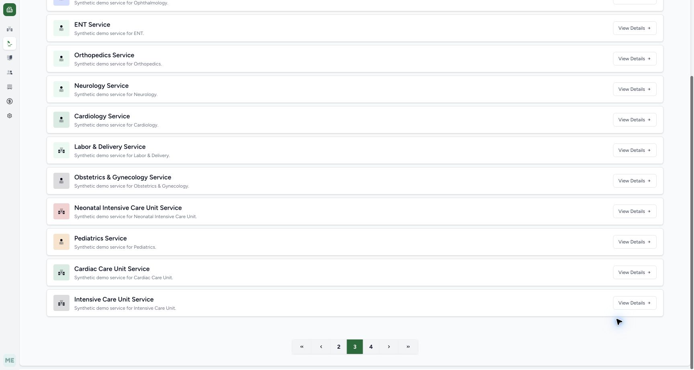Select the "Pediatrics Service" title text
Image resolution: width=694 pixels, height=370 pixels.
point(100,238)
